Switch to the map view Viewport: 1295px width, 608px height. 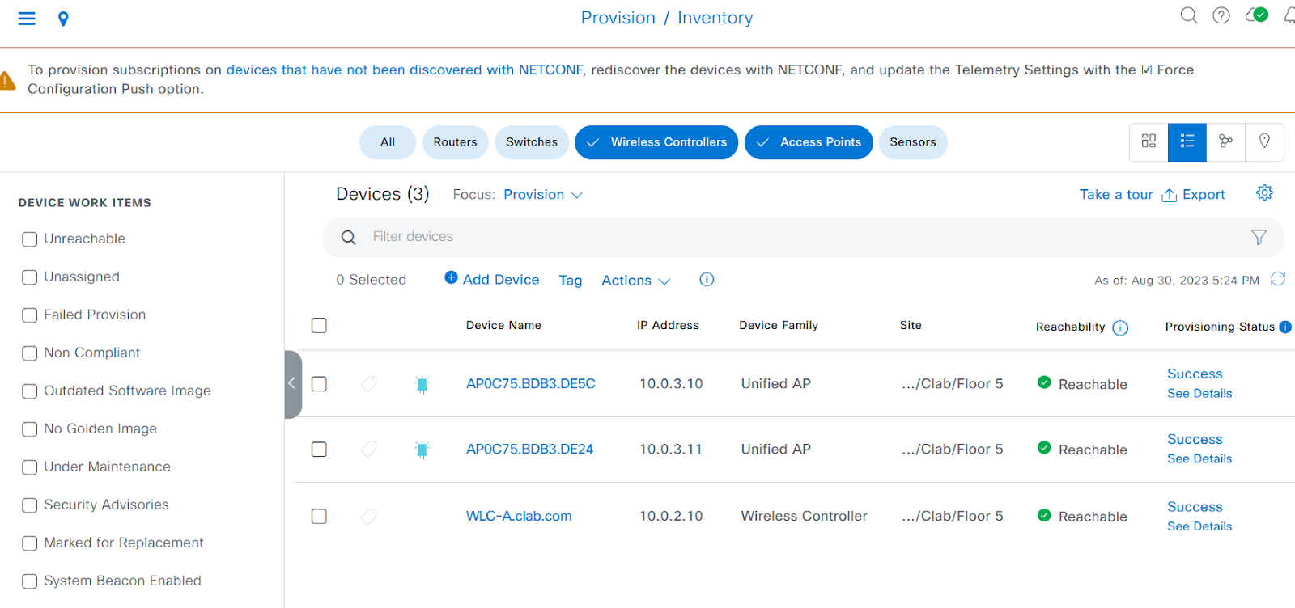[1264, 141]
